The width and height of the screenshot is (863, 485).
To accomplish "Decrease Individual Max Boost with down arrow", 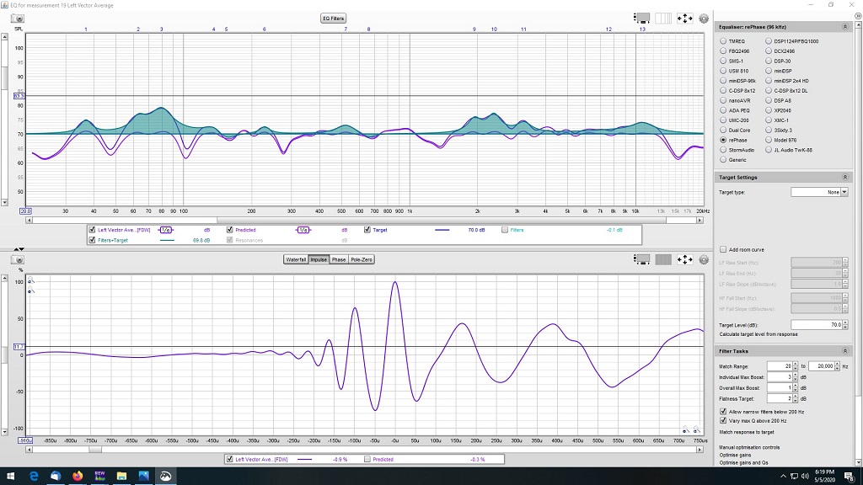I will [x=796, y=380].
